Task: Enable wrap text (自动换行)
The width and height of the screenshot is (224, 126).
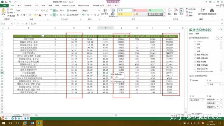Action: tap(72, 11)
